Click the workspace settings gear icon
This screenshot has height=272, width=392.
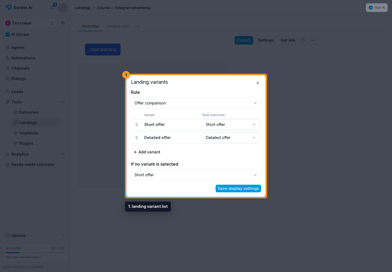click(63, 23)
